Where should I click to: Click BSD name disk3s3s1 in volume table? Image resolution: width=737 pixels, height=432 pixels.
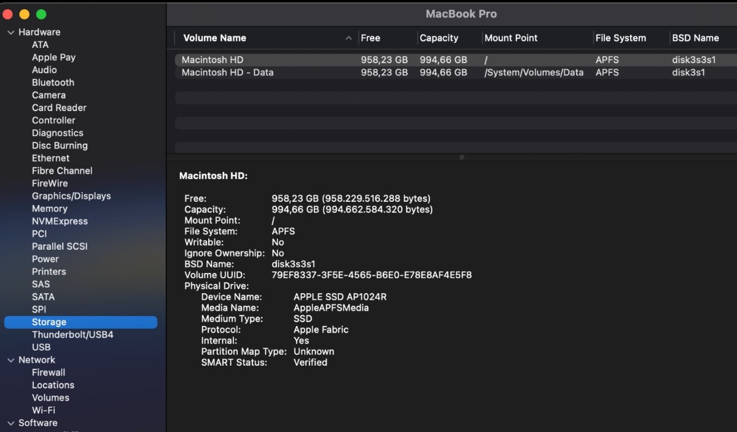click(x=694, y=60)
